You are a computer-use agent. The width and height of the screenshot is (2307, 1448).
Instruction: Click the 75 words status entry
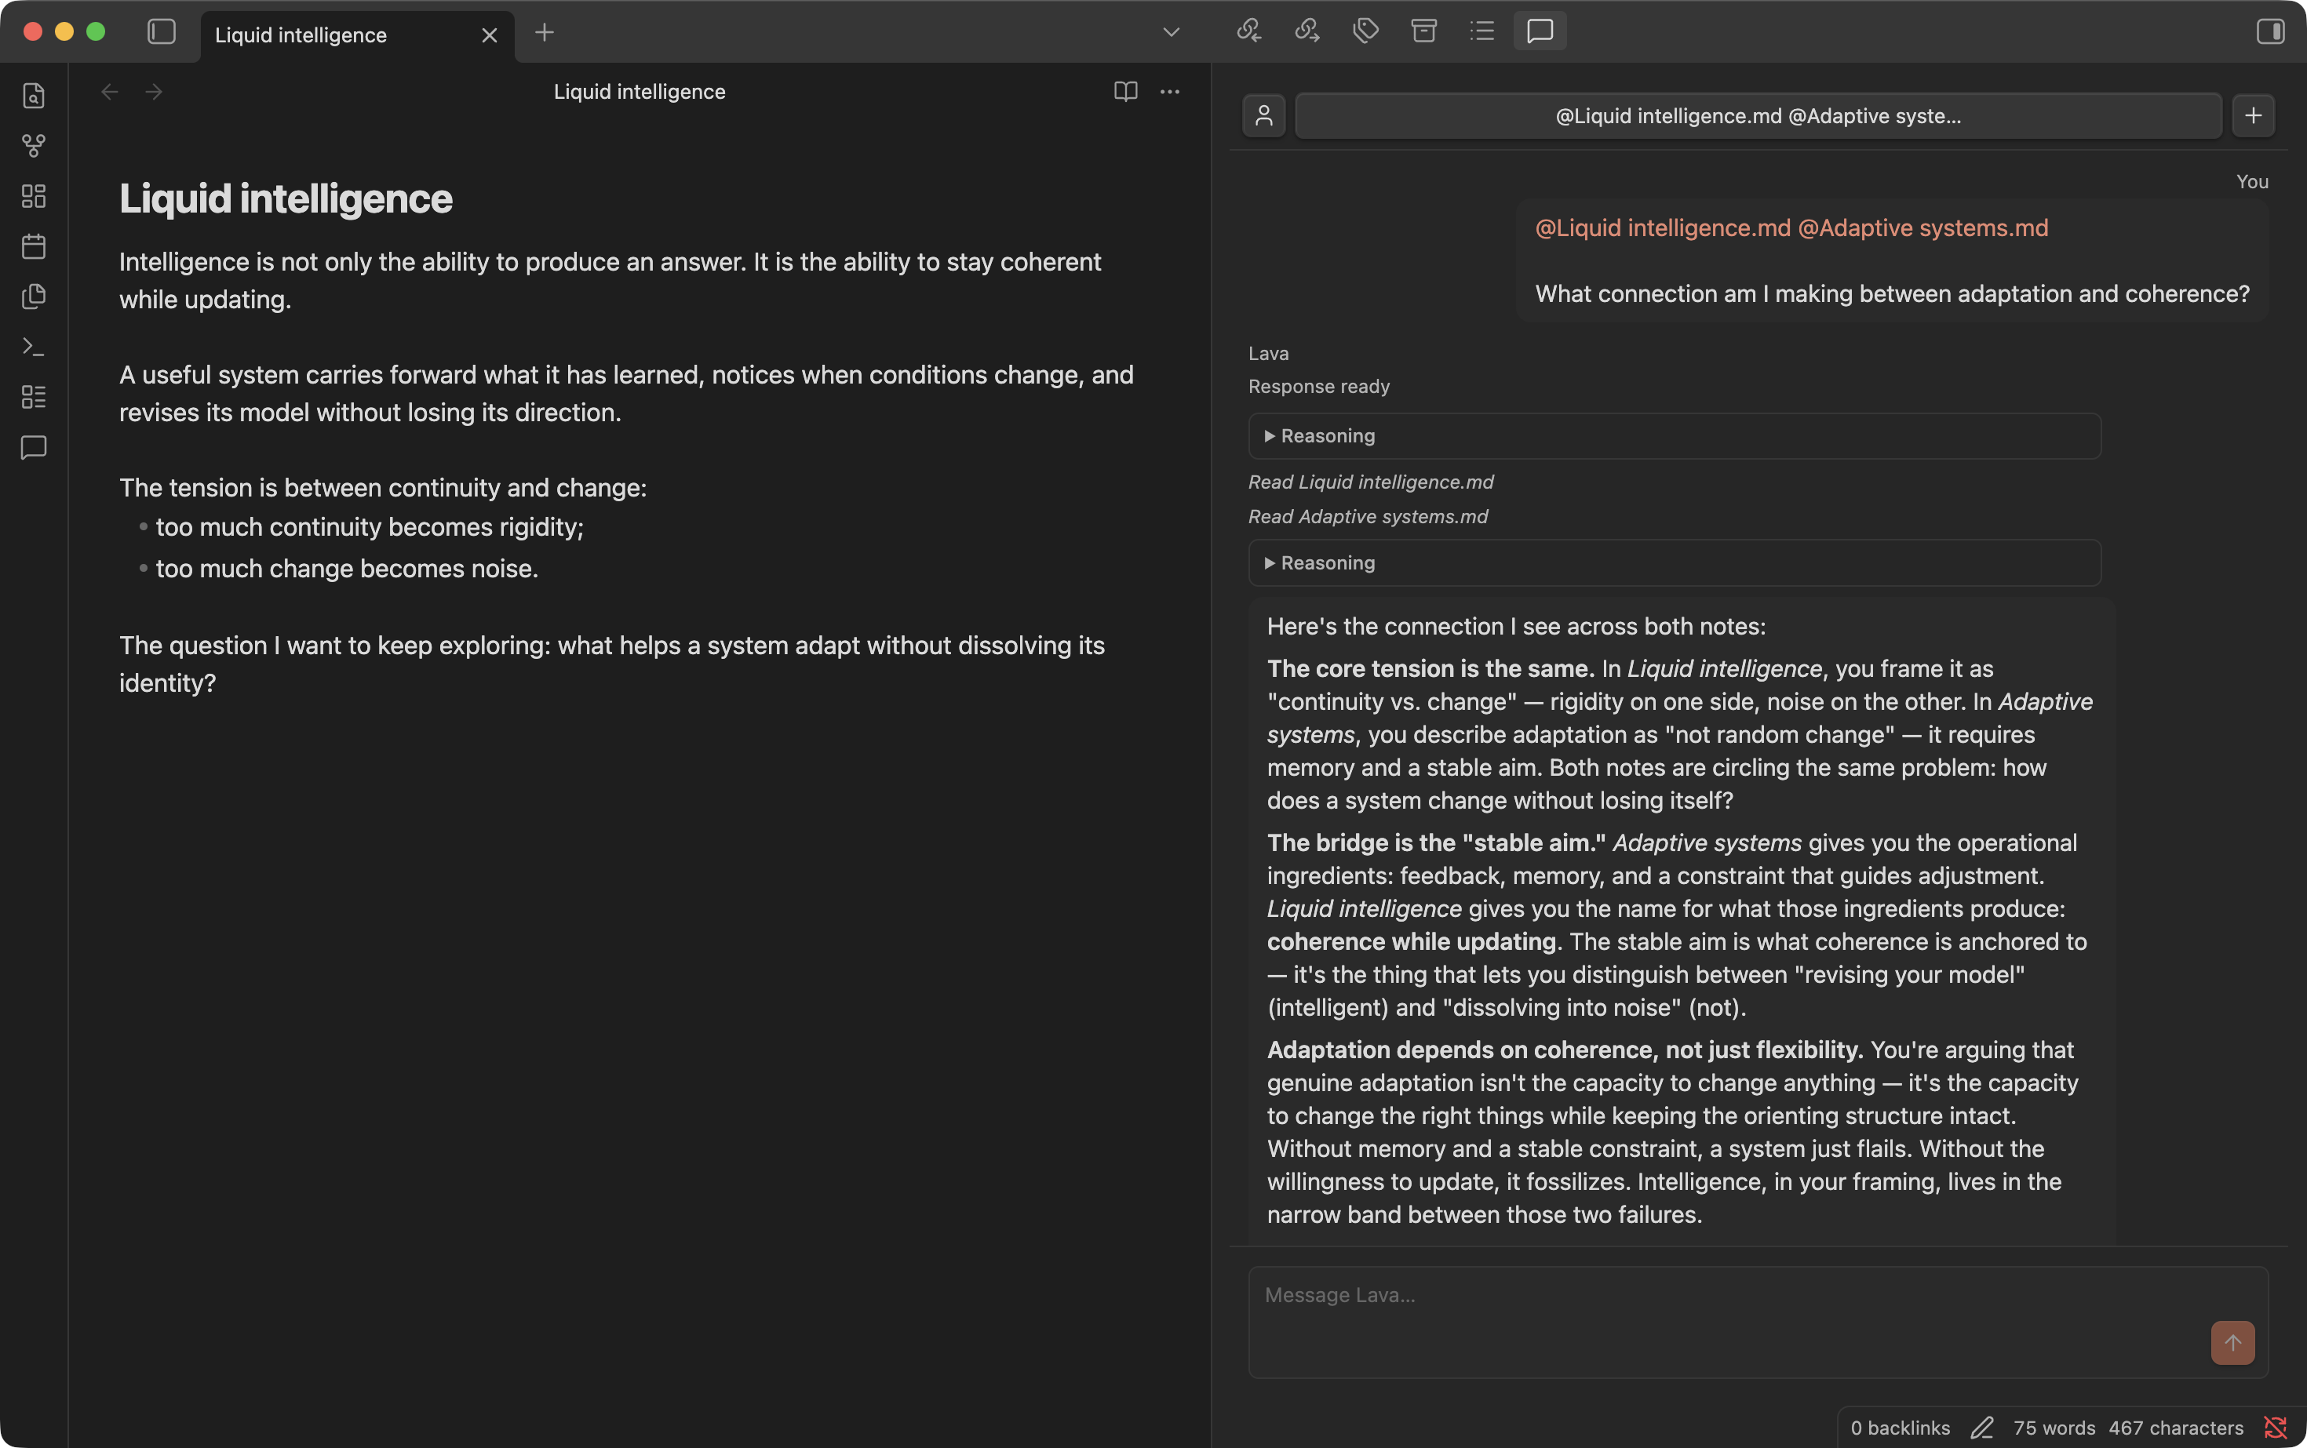pyautogui.click(x=2053, y=1428)
